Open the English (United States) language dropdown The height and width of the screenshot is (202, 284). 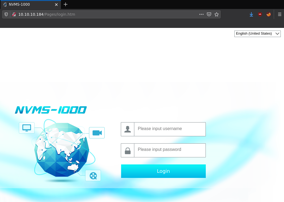pos(257,34)
